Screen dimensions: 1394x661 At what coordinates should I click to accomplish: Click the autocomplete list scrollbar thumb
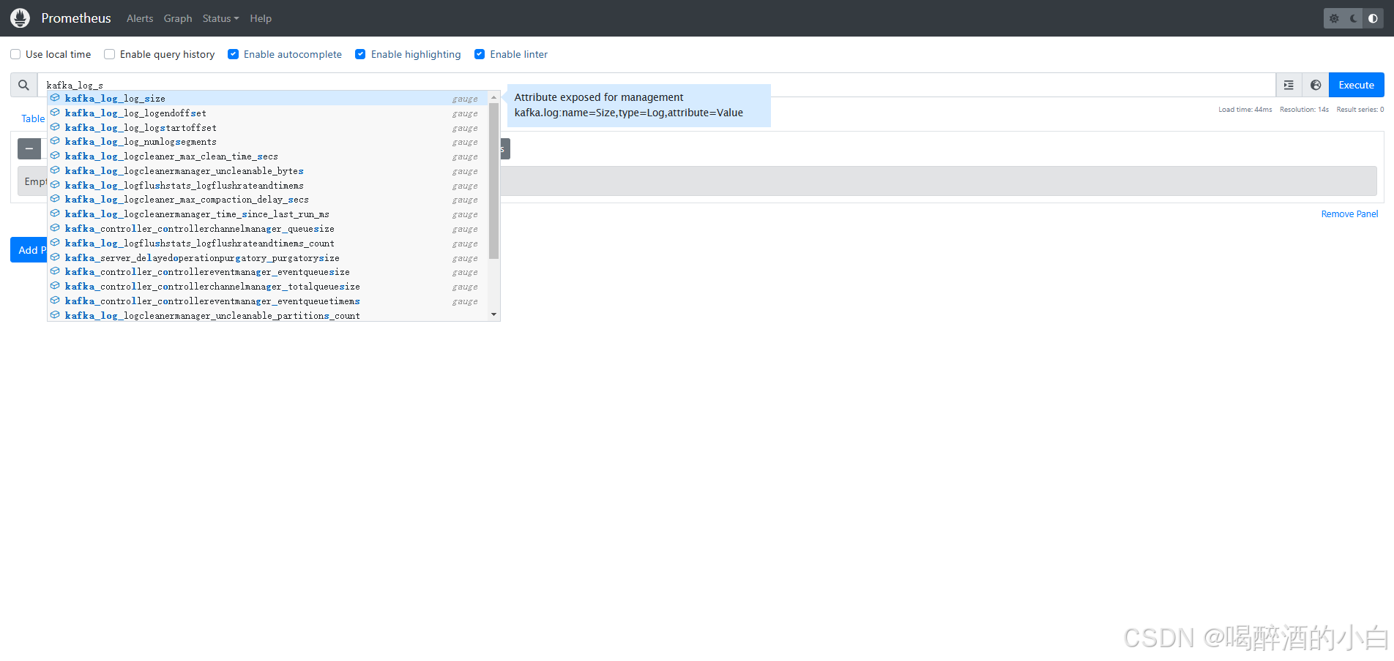493,181
